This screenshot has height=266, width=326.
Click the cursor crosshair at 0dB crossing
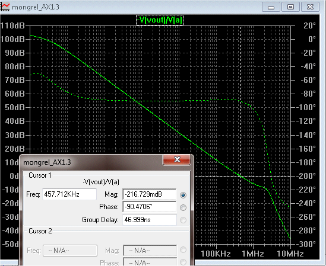(241, 177)
